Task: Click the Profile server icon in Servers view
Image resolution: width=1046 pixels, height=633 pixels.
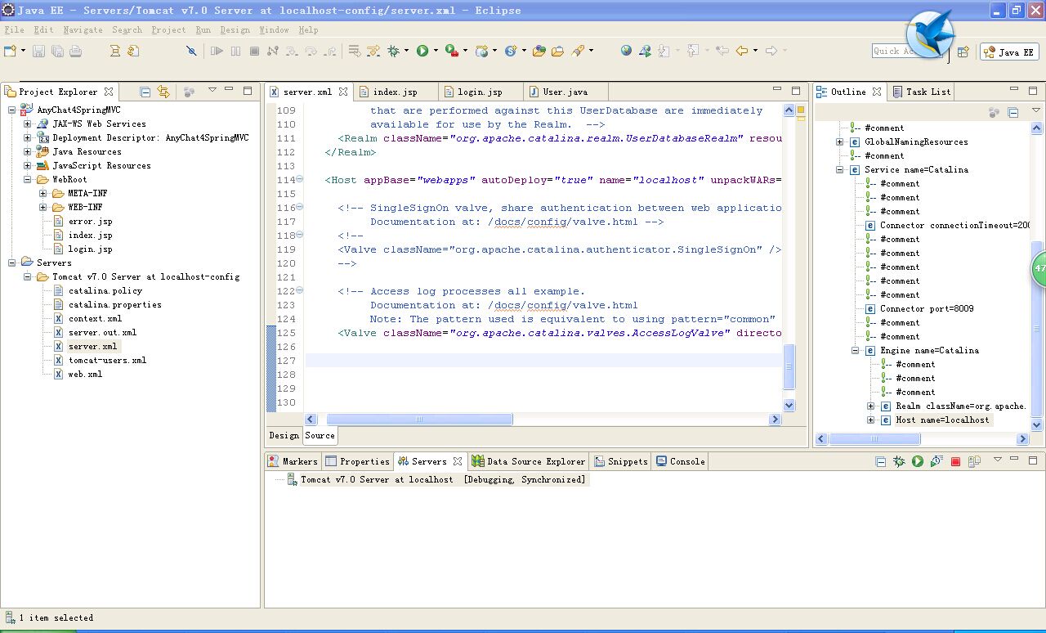Action: tap(936, 461)
